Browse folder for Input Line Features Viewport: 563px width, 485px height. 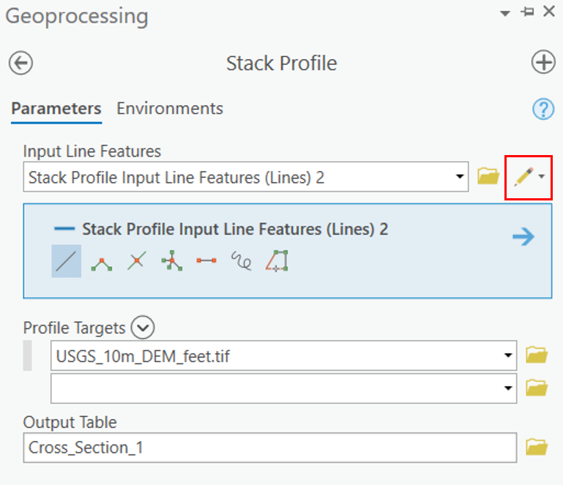pos(488,176)
